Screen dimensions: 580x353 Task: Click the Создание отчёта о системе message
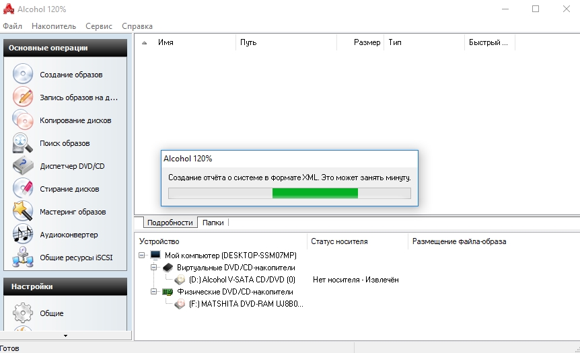289,178
